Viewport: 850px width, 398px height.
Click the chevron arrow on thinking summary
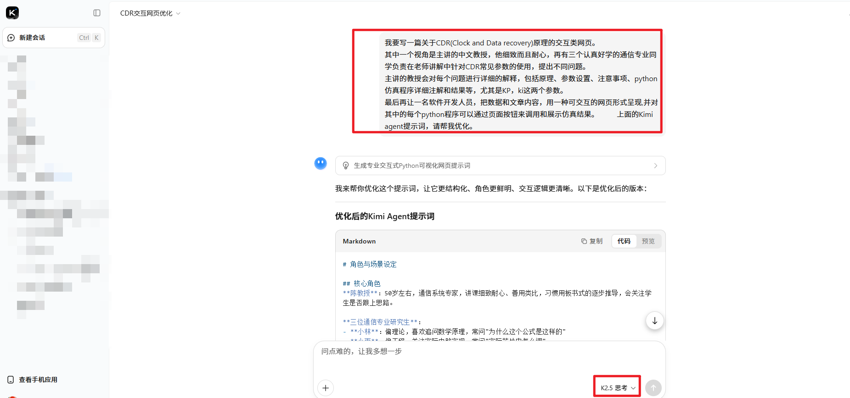point(655,166)
